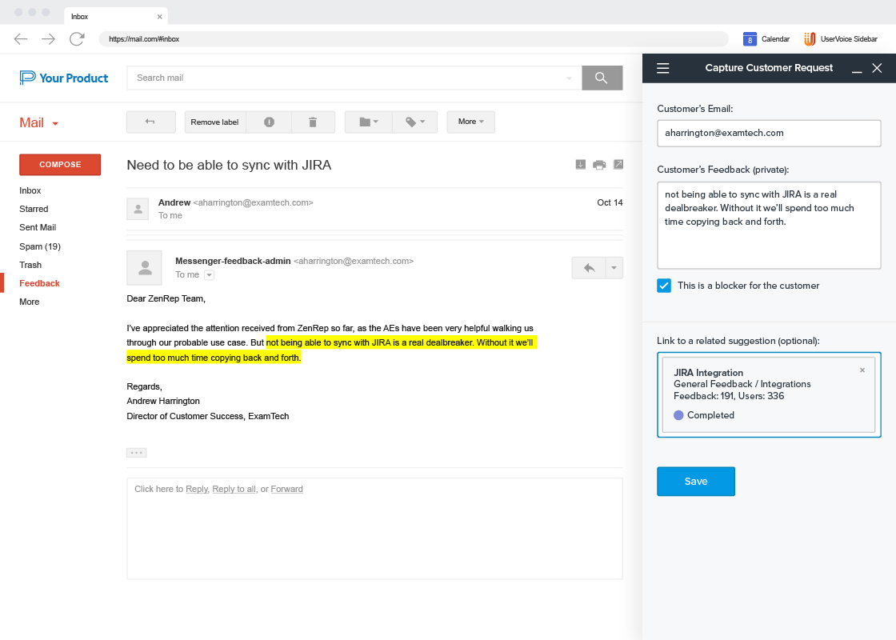
Task: Open email in new window icon
Action: 618,165
